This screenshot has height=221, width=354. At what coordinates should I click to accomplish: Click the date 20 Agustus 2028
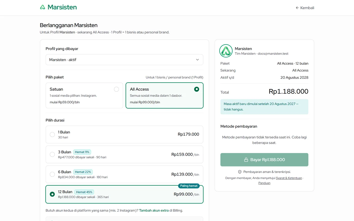click(x=294, y=78)
